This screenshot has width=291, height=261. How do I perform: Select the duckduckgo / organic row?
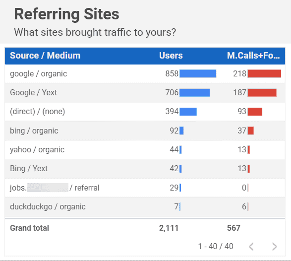click(145, 206)
